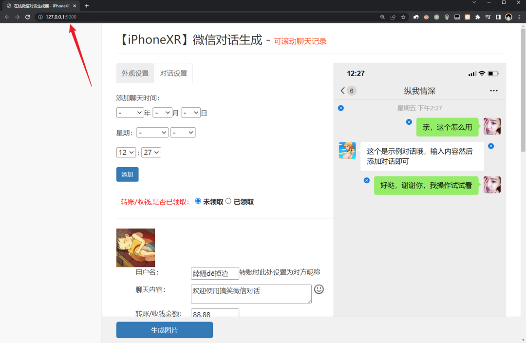Click the 转账/收钱金额 input showing 88.88
The image size is (526, 343).
tap(215, 313)
